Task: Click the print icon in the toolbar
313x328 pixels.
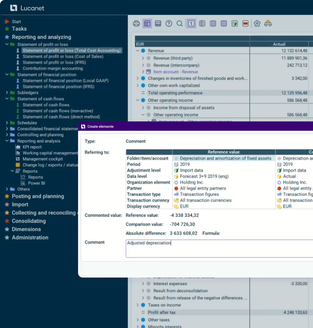Action: point(136,24)
